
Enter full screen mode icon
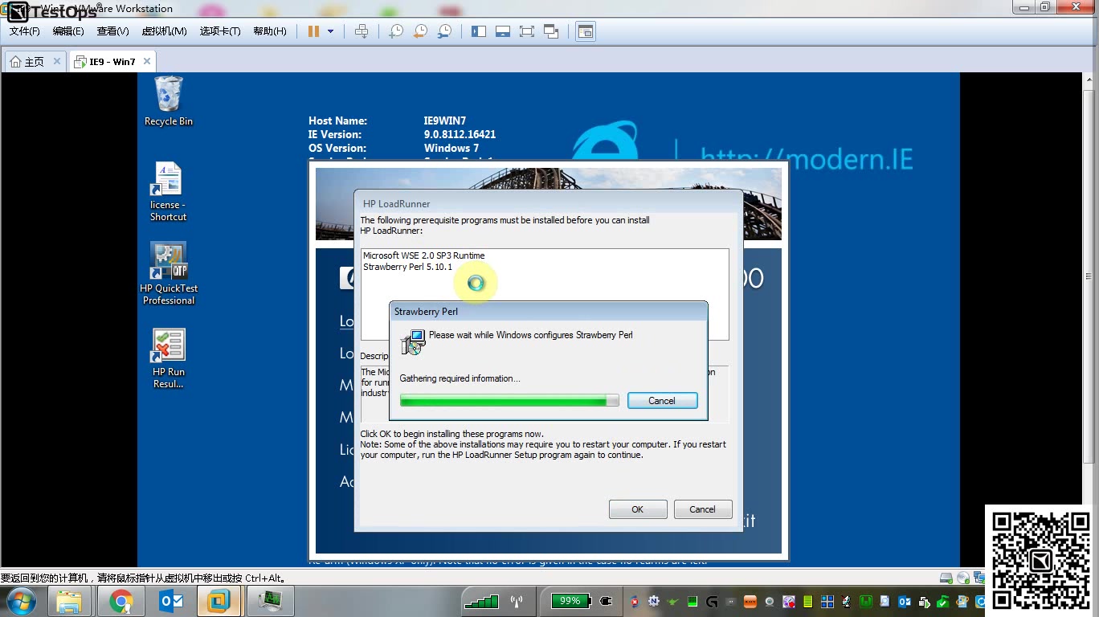(x=527, y=31)
